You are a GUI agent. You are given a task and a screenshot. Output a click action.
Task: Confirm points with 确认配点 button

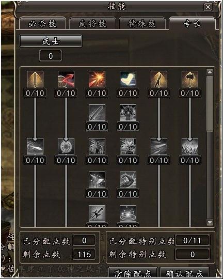(184, 273)
